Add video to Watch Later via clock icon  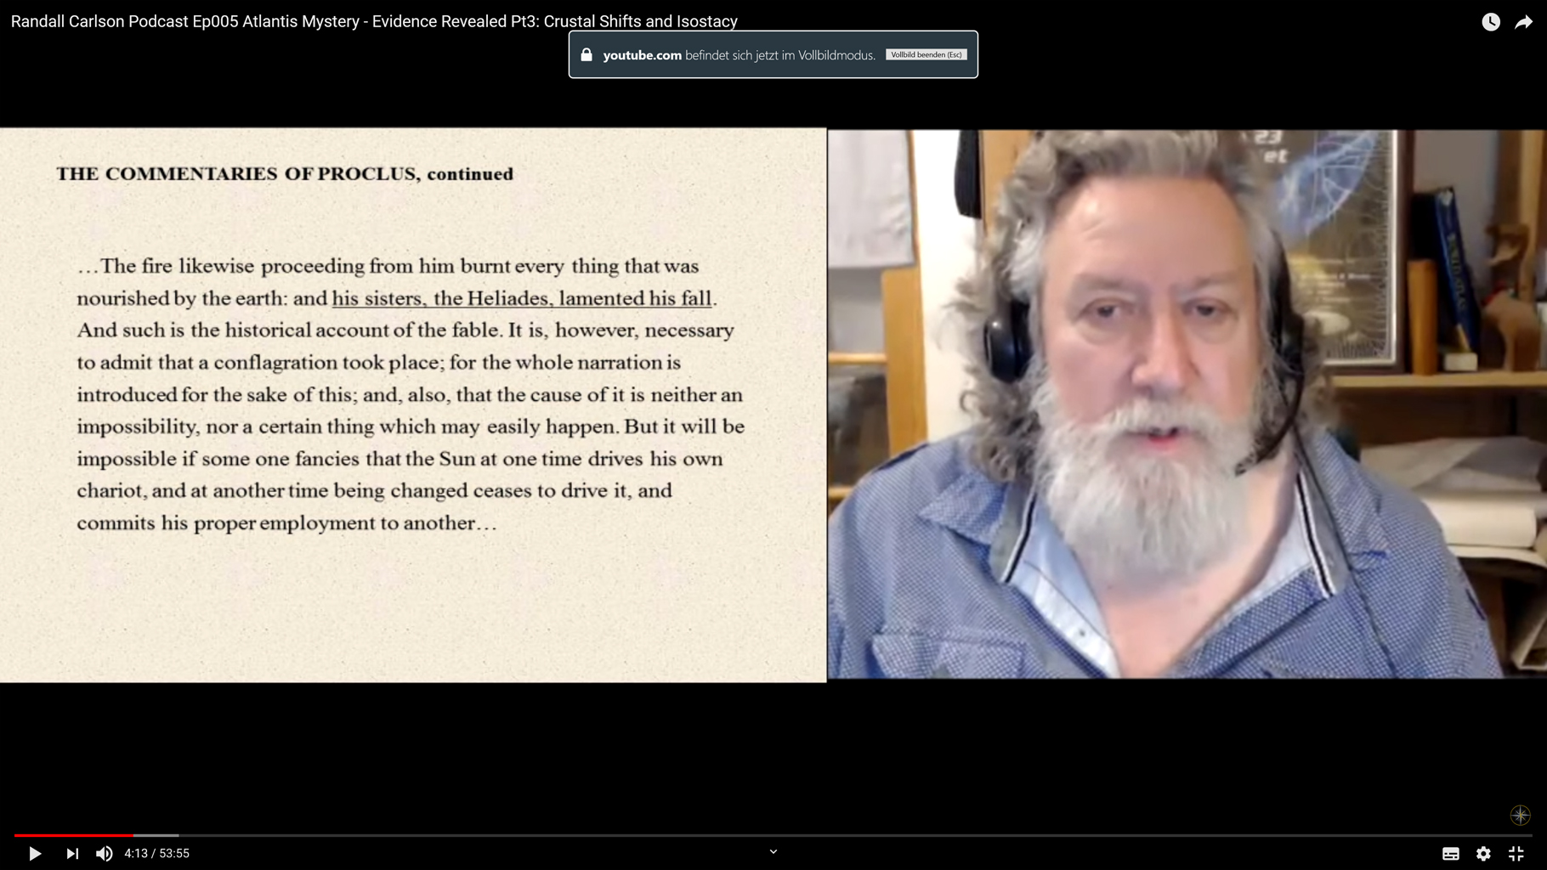[1491, 22]
